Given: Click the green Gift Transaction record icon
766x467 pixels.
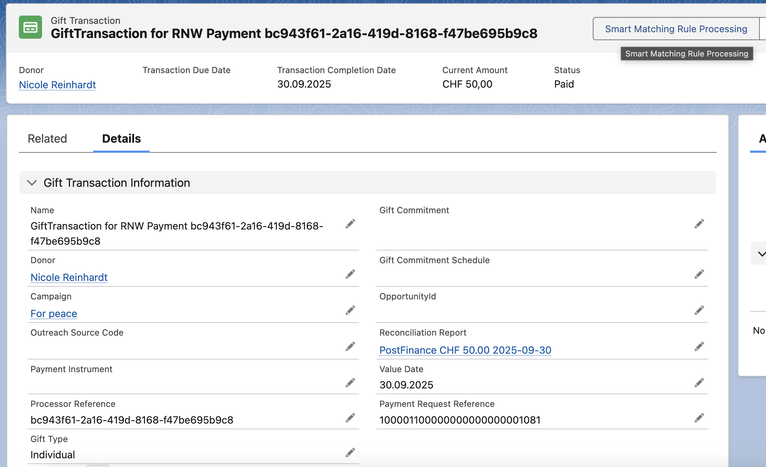Looking at the screenshot, I should pyautogui.click(x=31, y=28).
